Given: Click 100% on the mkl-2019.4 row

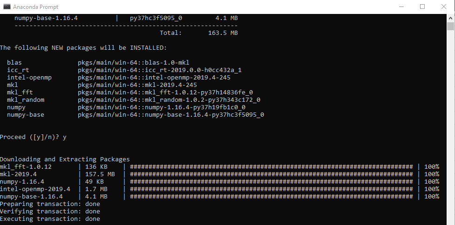Looking at the screenshot, I should click(432, 174).
